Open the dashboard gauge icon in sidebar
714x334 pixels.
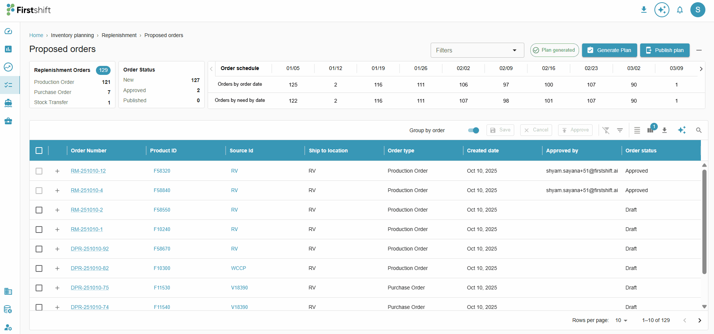tap(8, 31)
